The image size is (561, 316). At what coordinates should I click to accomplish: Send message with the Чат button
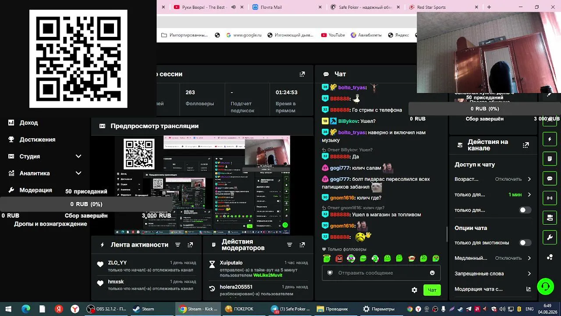click(432, 290)
